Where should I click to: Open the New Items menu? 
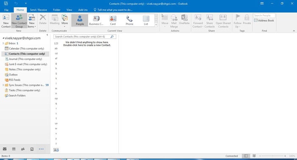32,21
